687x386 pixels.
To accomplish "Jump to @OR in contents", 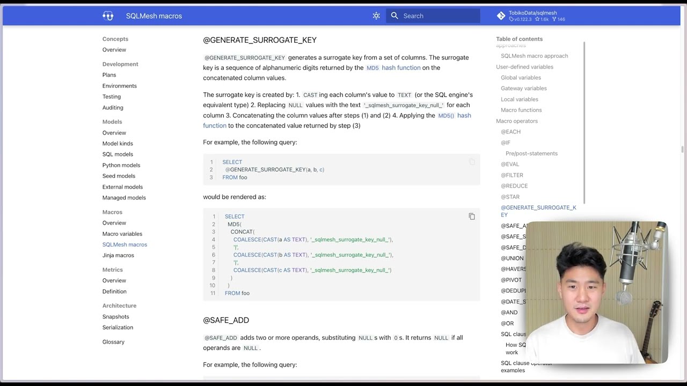I will (x=507, y=323).
